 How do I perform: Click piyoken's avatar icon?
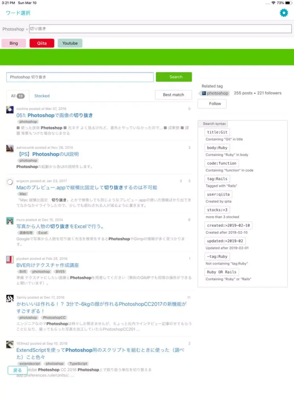[x=10, y=259]
